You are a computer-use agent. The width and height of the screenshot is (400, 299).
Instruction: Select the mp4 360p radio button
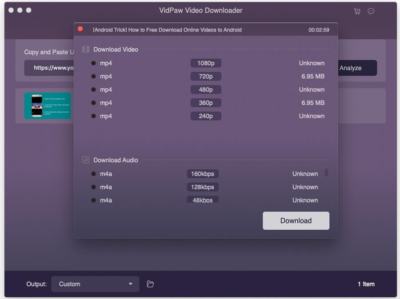[94, 103]
